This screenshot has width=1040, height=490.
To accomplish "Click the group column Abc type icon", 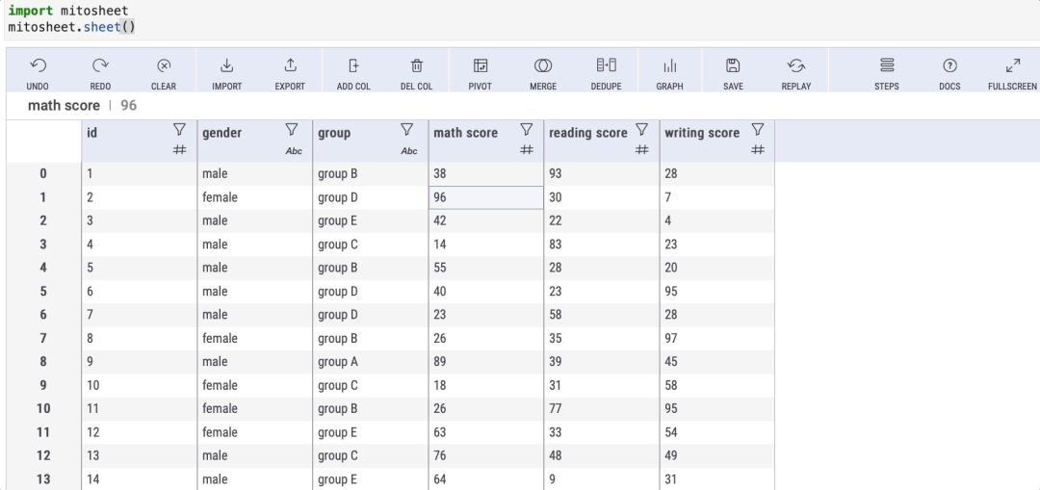I will click(x=409, y=150).
